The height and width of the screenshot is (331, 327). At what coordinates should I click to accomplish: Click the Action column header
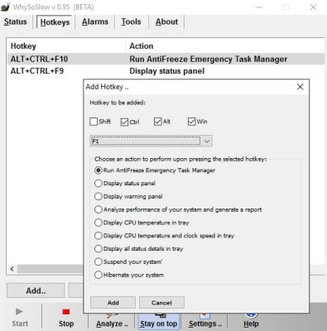tap(225, 46)
